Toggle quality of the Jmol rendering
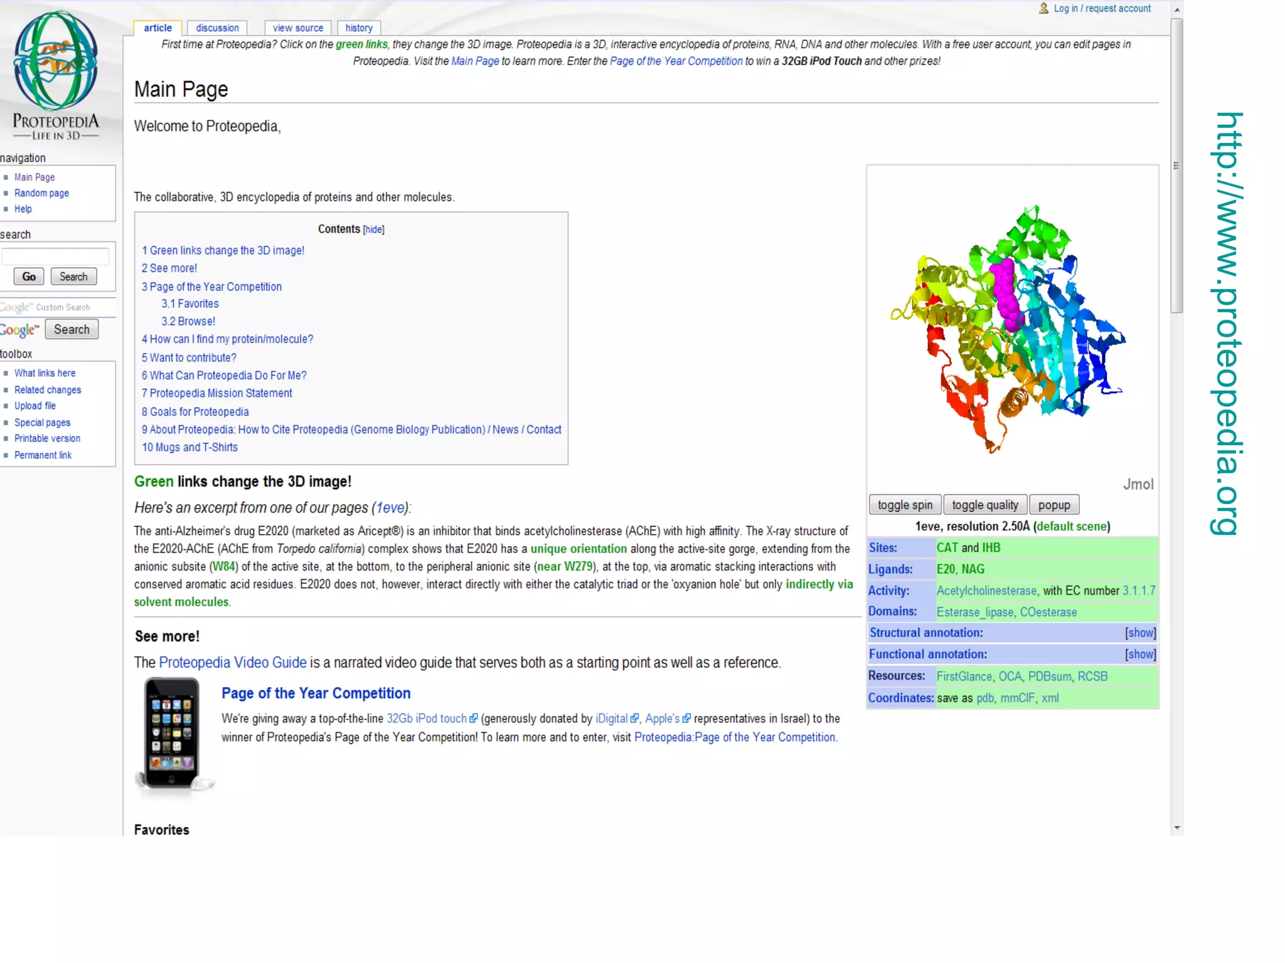The height and width of the screenshot is (963, 1285). pos(984,505)
